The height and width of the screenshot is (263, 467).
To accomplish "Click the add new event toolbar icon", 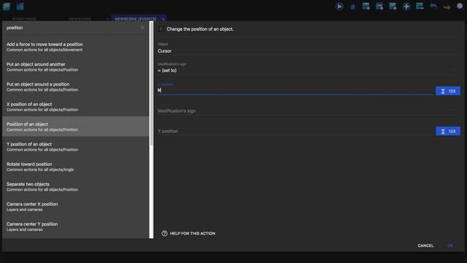I will (x=366, y=7).
